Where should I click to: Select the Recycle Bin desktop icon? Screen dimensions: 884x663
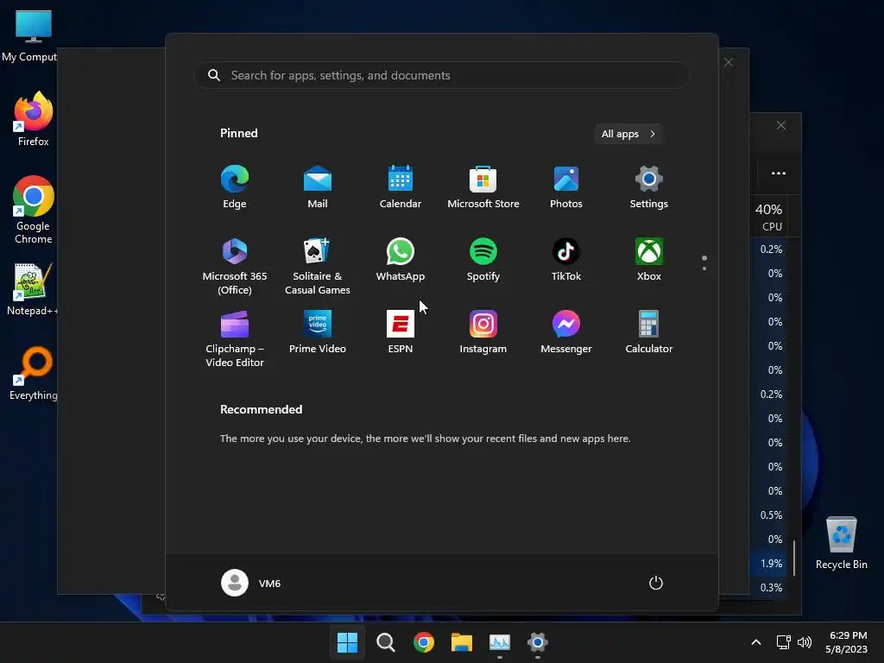(x=841, y=544)
